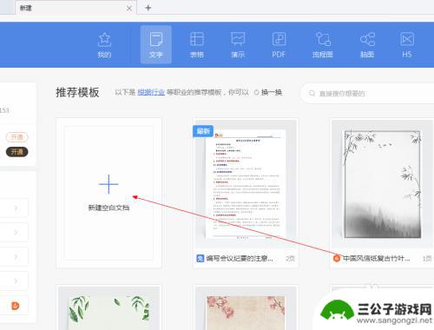Click the outlined 开通 button in the left sidebar
The image size is (434, 330).
click(17, 137)
